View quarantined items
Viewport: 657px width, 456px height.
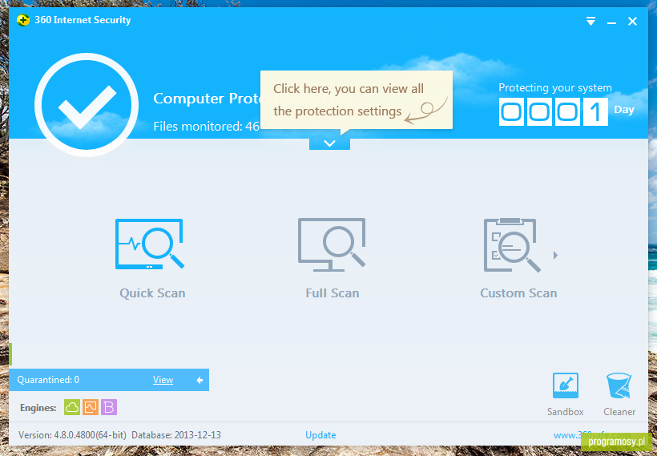pos(163,380)
